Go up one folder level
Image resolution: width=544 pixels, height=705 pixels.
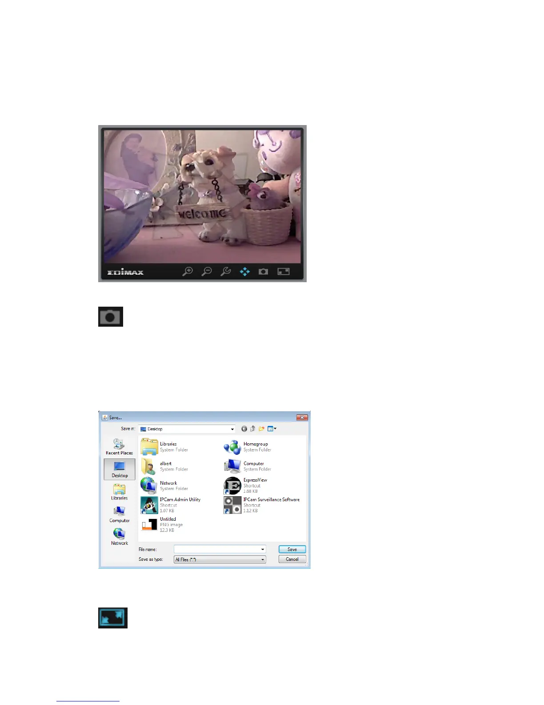point(252,429)
